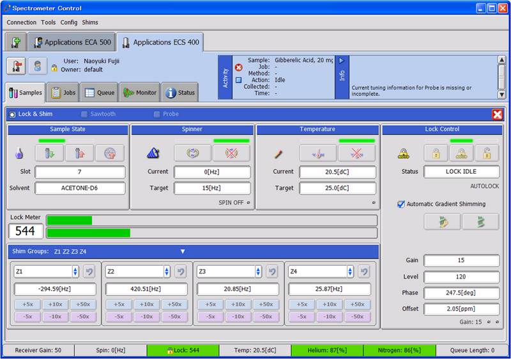This screenshot has width=511, height=359.
Task: Reset Z2 shim with undo icon
Action: coord(181,271)
